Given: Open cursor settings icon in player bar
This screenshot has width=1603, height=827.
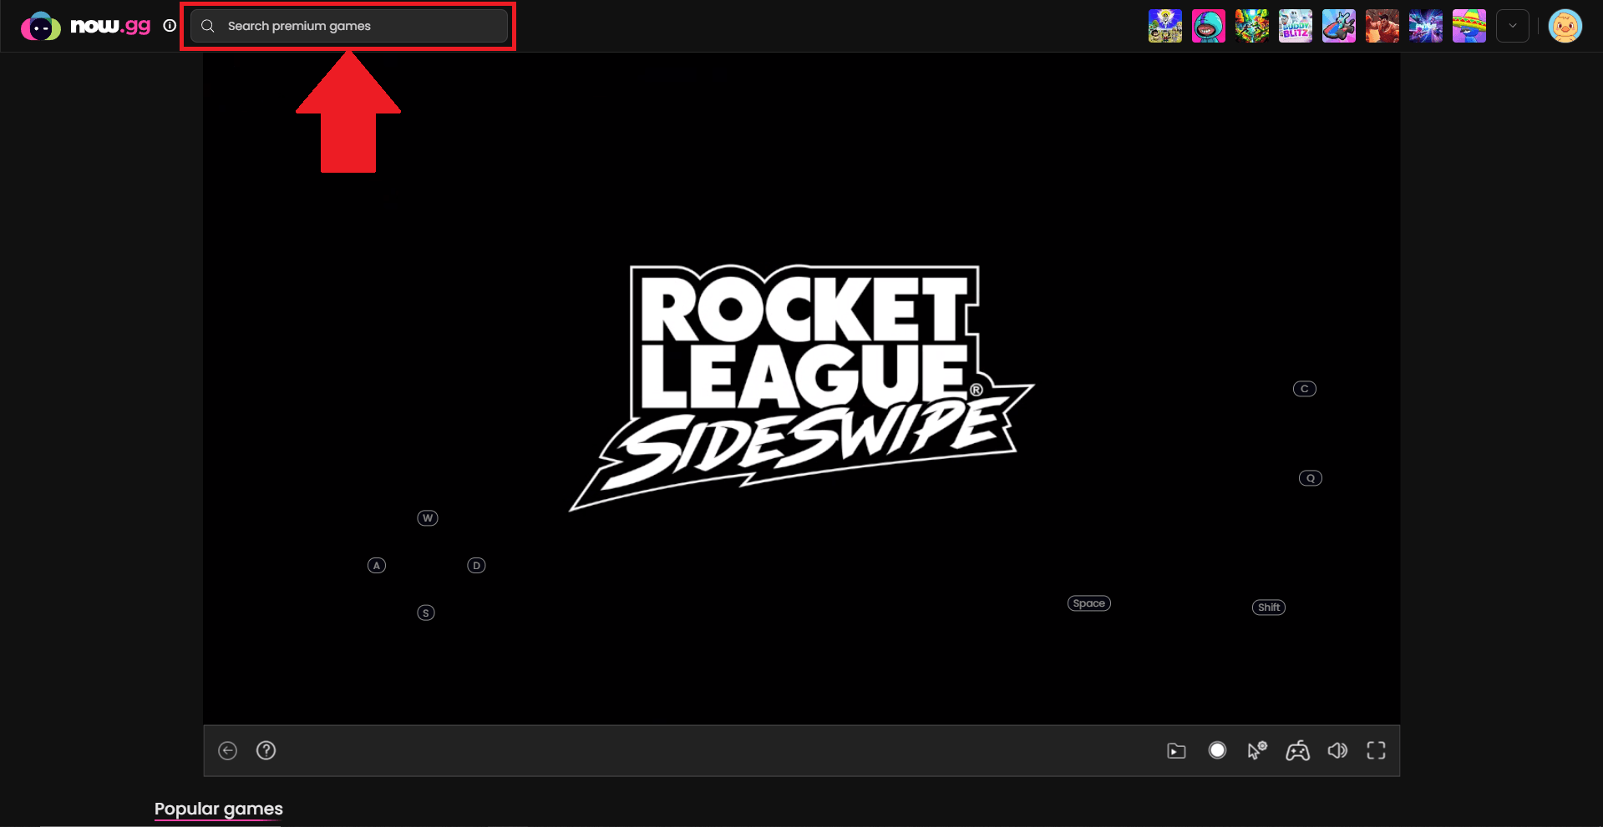Looking at the screenshot, I should [1257, 750].
